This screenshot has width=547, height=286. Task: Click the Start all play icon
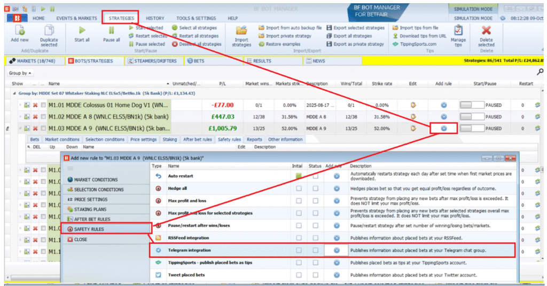point(82,30)
